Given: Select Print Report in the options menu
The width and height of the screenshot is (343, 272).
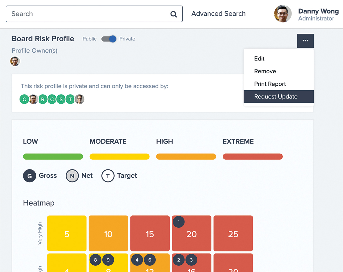Looking at the screenshot, I should [x=279, y=84].
